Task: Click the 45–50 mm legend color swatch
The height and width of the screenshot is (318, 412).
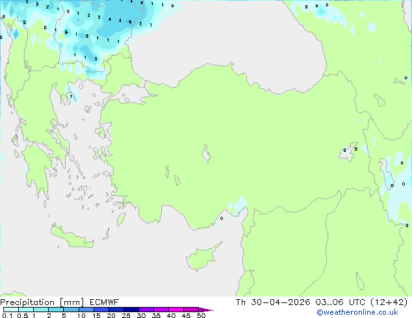Action: [191, 310]
